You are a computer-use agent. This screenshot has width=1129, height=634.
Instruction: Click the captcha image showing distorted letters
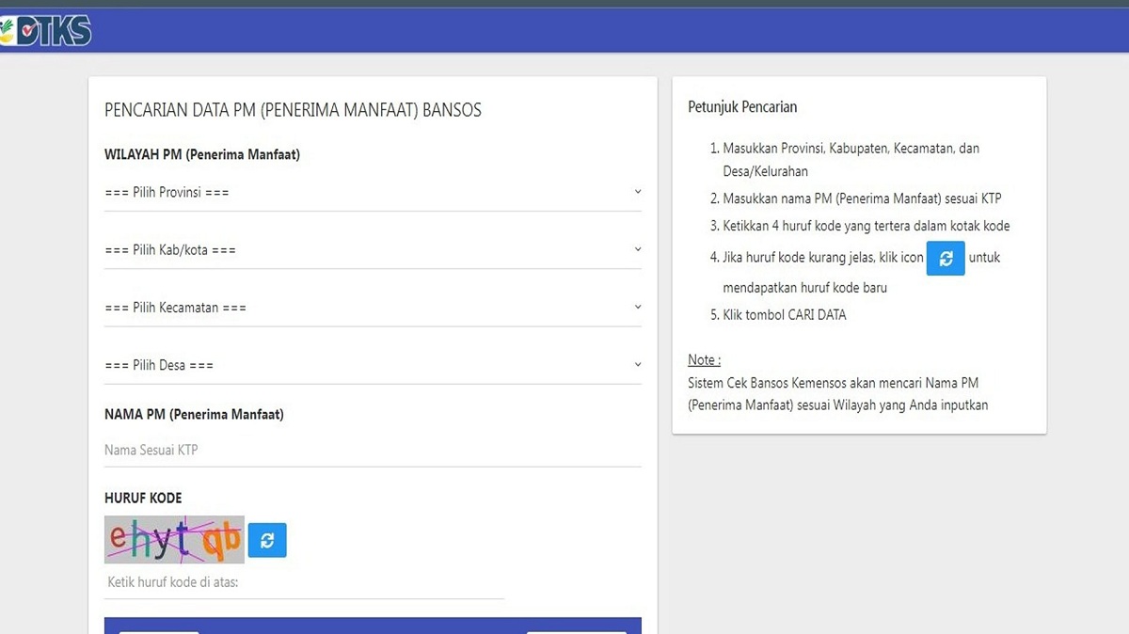pos(174,540)
